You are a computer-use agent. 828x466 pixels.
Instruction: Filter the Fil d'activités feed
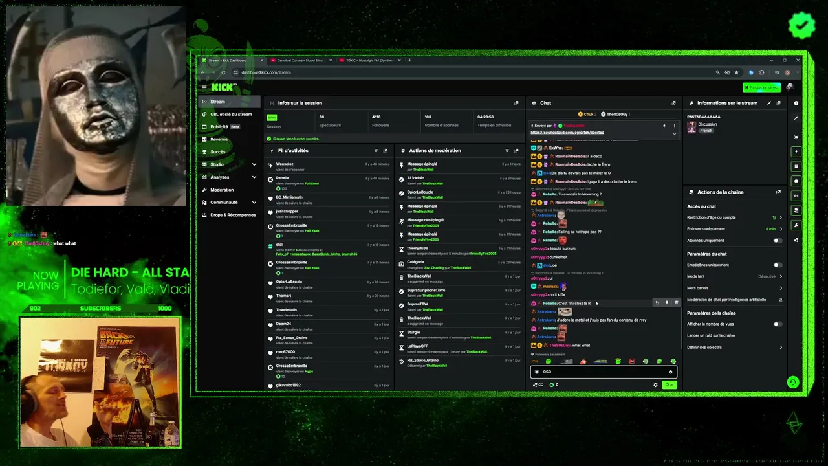(376, 151)
